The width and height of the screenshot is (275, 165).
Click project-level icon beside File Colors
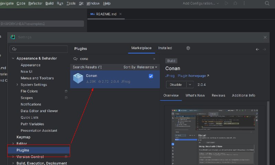(66, 91)
